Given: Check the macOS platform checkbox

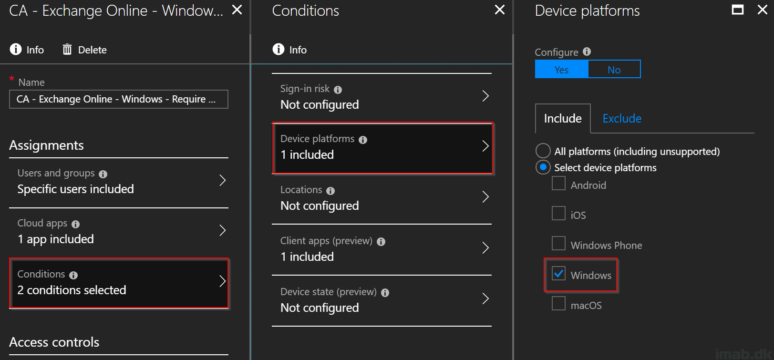Looking at the screenshot, I should (558, 303).
